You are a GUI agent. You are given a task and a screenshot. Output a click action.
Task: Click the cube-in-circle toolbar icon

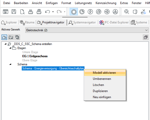click(x=99, y=12)
